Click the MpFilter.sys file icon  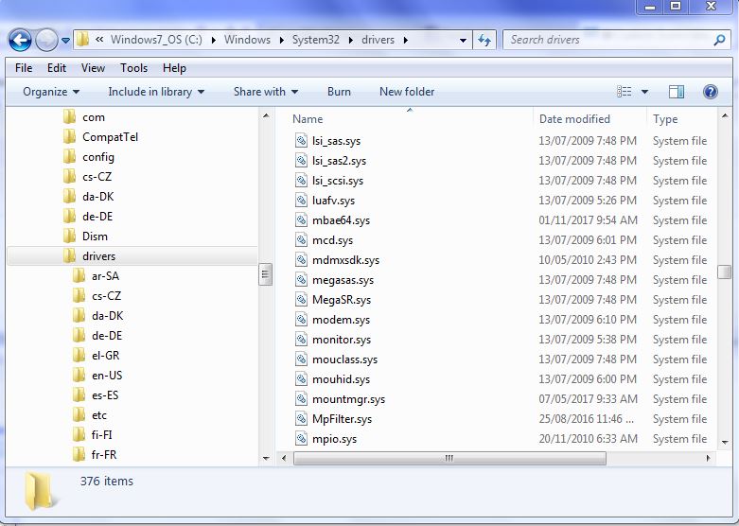click(301, 418)
